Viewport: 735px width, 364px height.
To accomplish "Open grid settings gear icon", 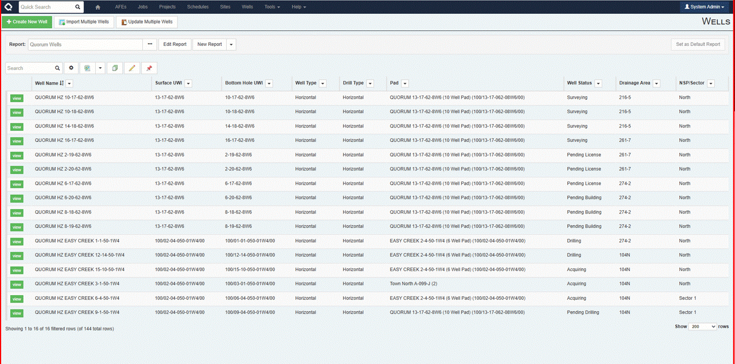I will coord(71,68).
